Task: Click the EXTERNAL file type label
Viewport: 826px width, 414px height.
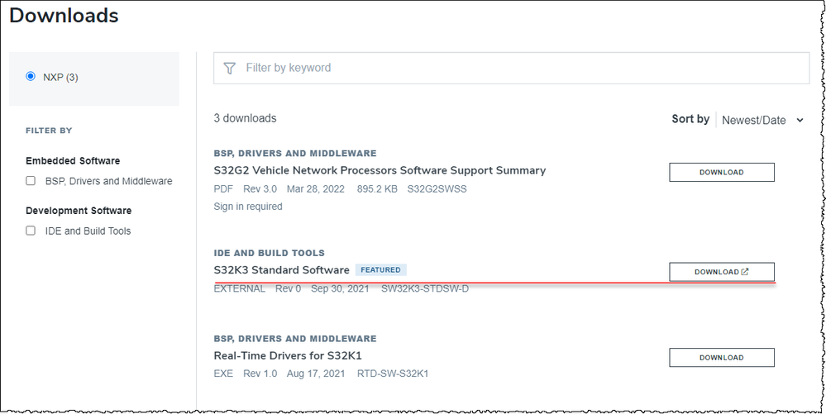Action: pyautogui.click(x=240, y=288)
